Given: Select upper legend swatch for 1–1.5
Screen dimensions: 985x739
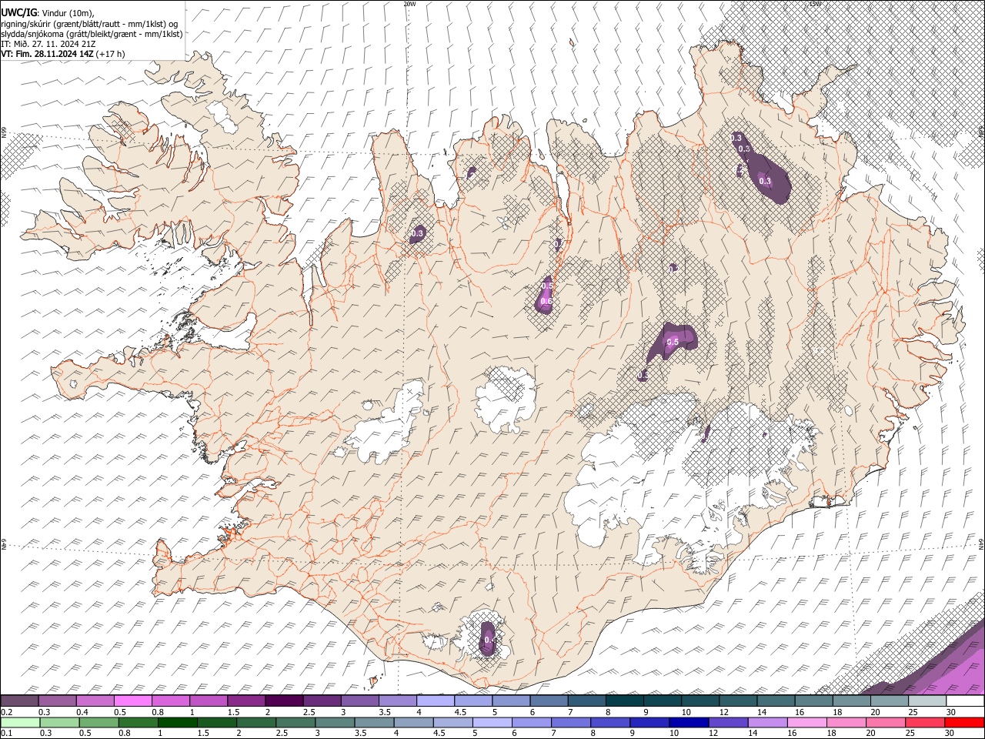Looking at the screenshot, I should (x=209, y=701).
